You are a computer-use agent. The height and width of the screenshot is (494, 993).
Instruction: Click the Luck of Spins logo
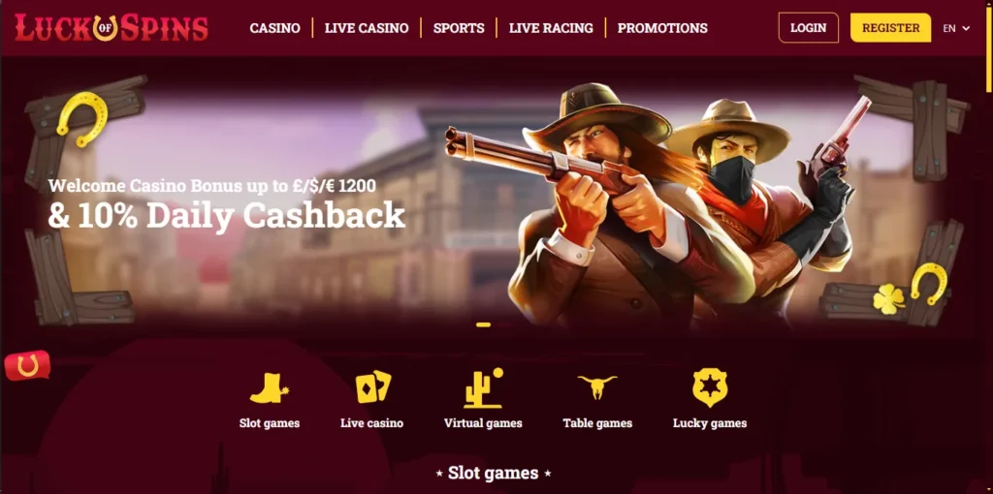112,28
